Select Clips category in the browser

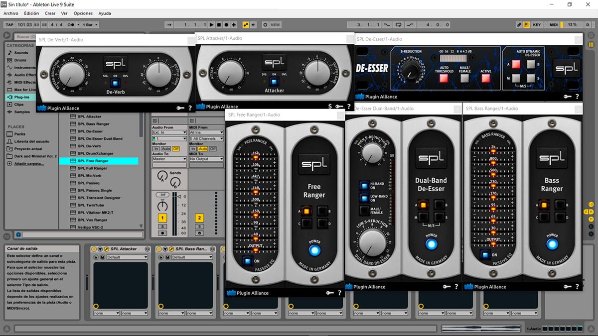pyautogui.click(x=19, y=105)
